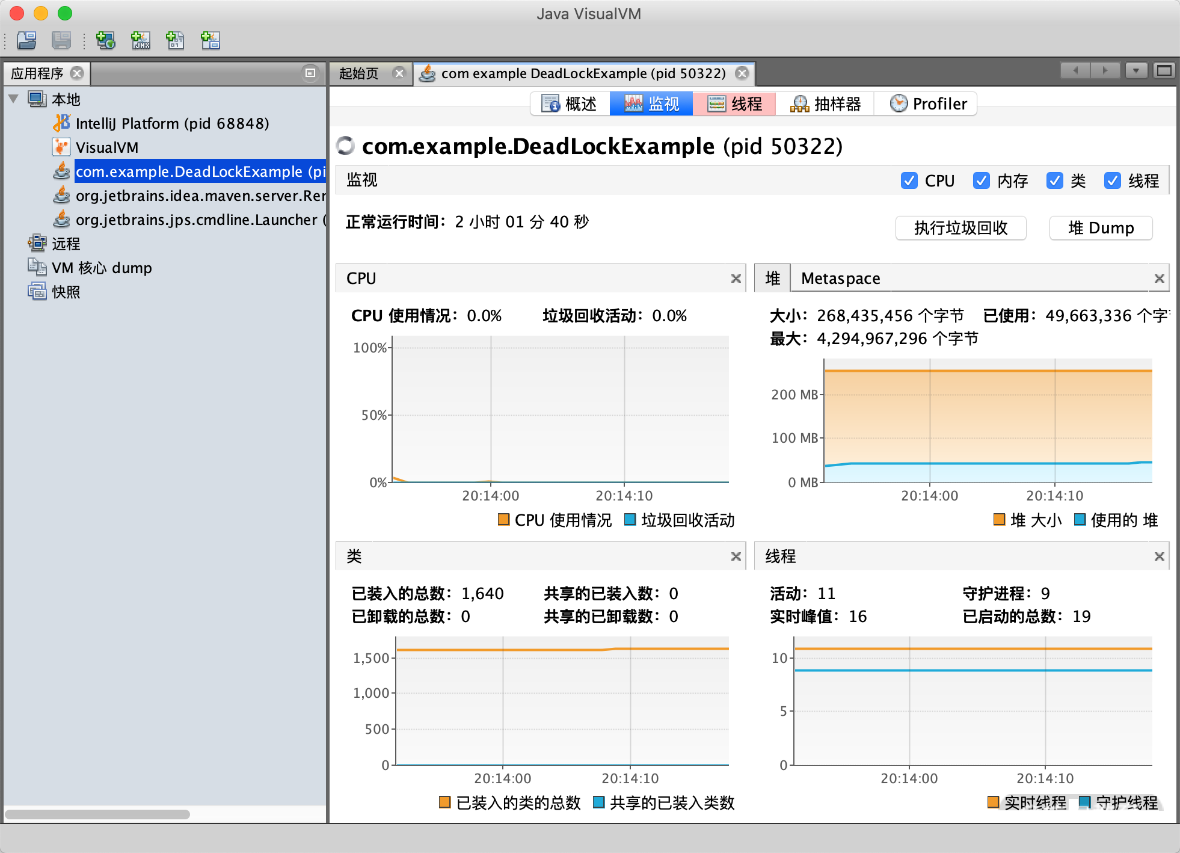Click Add VM Coredump toolbar icon
1180x853 pixels.
coord(176,40)
